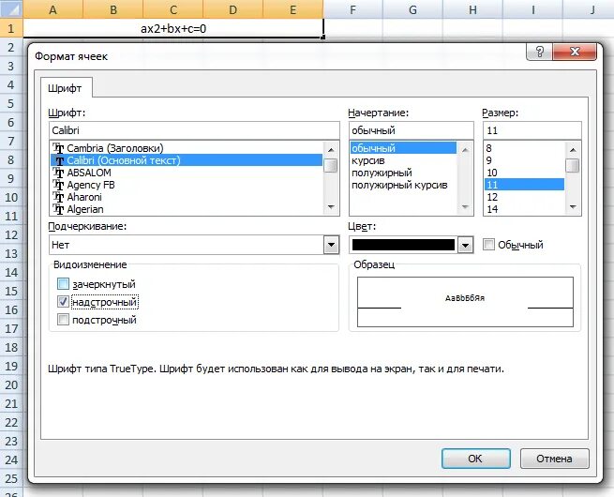Click the size list scrollbar thumb

(573, 165)
